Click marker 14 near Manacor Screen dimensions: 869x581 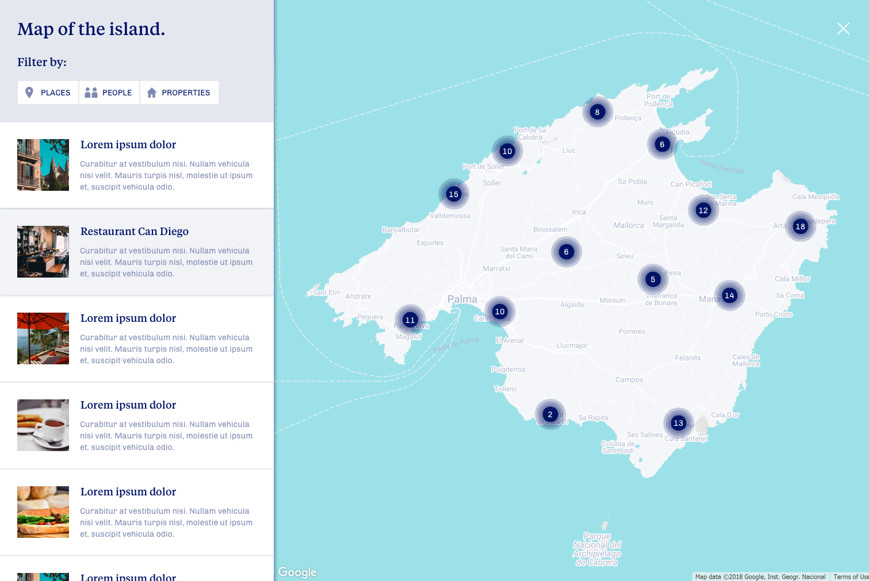point(729,295)
